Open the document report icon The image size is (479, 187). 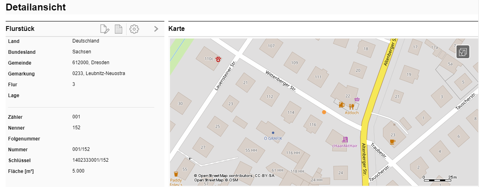click(x=119, y=29)
